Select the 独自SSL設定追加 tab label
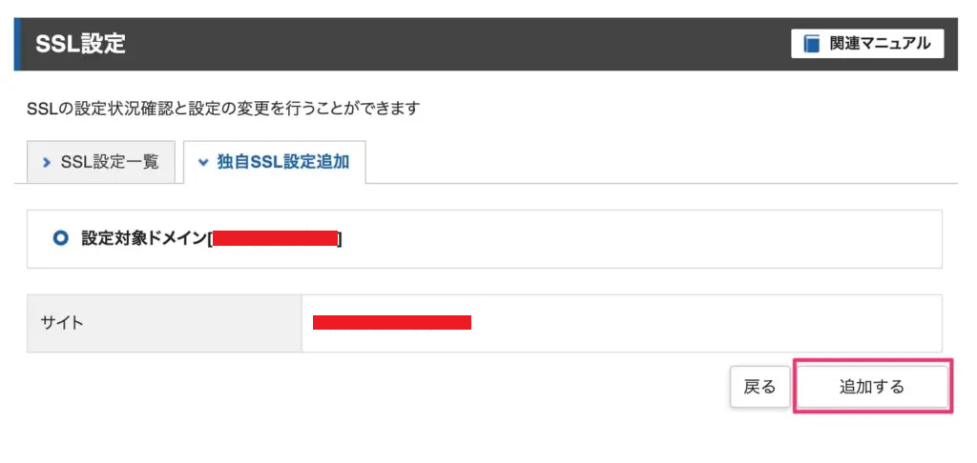Screen dimensions: 977x463 [282, 162]
